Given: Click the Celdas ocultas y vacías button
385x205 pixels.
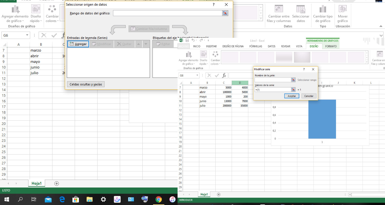Looking at the screenshot, I should tap(86, 84).
